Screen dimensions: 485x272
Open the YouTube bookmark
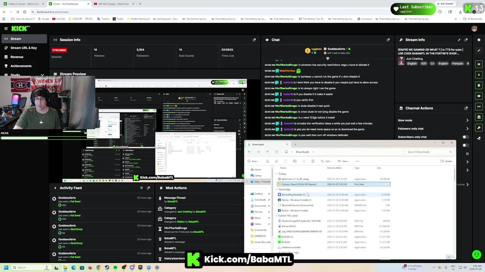click(59, 19)
